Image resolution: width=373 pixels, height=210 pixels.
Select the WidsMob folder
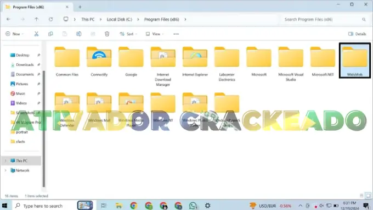pos(355,60)
